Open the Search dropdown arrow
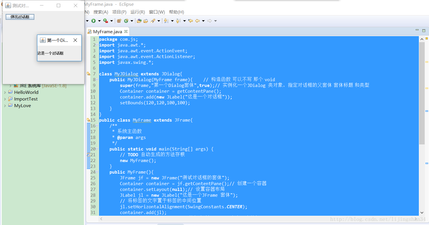429x225 pixels. coord(159,21)
